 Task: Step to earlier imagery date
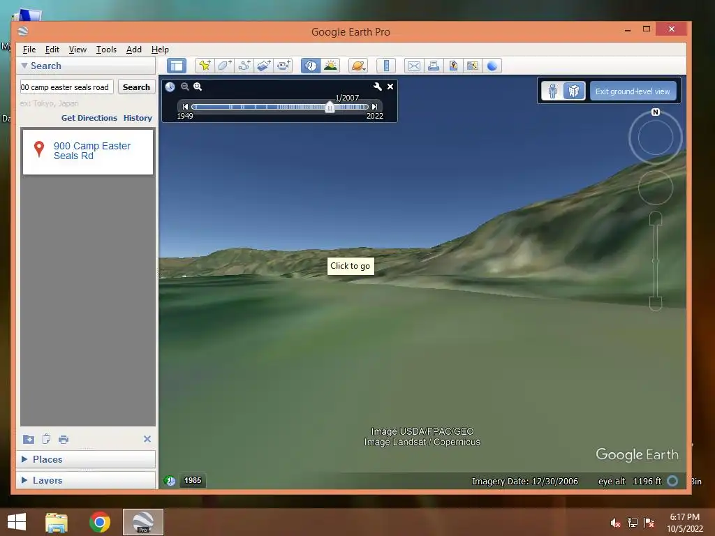coord(184,107)
